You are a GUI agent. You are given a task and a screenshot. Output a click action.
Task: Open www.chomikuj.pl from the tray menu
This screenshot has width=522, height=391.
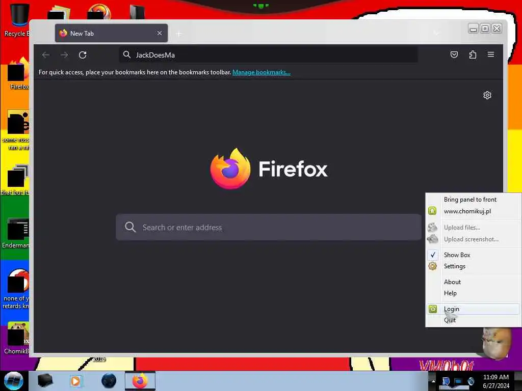point(467,211)
